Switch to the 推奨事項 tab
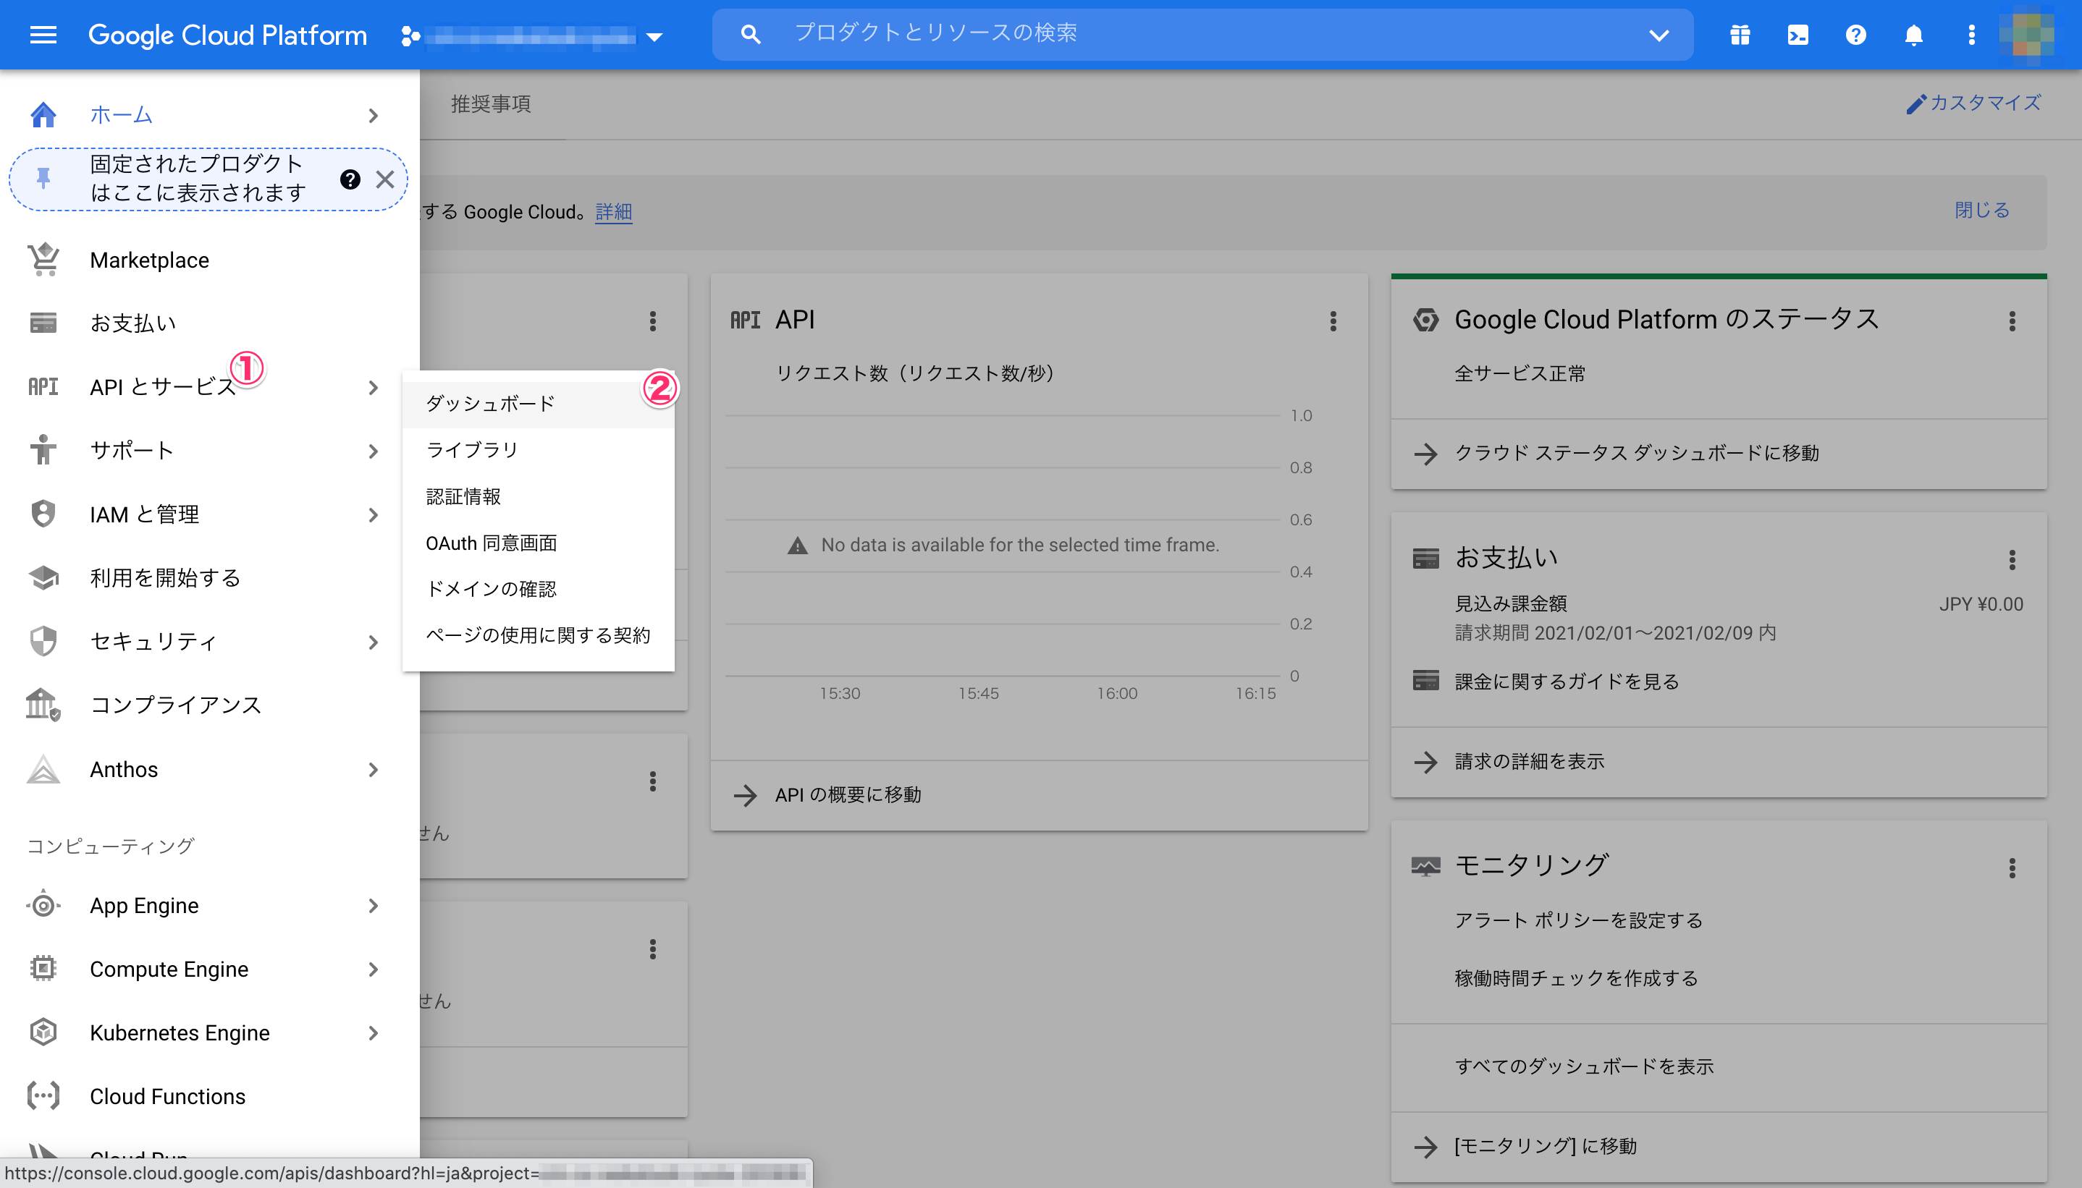The image size is (2082, 1188). tap(491, 103)
